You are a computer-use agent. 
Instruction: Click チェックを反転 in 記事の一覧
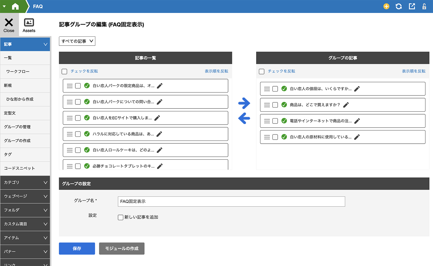point(84,71)
